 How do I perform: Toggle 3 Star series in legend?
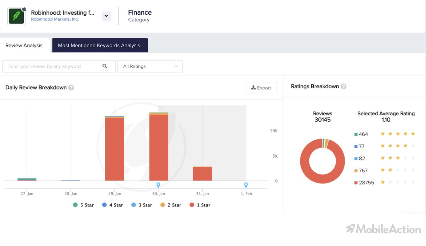click(141, 205)
